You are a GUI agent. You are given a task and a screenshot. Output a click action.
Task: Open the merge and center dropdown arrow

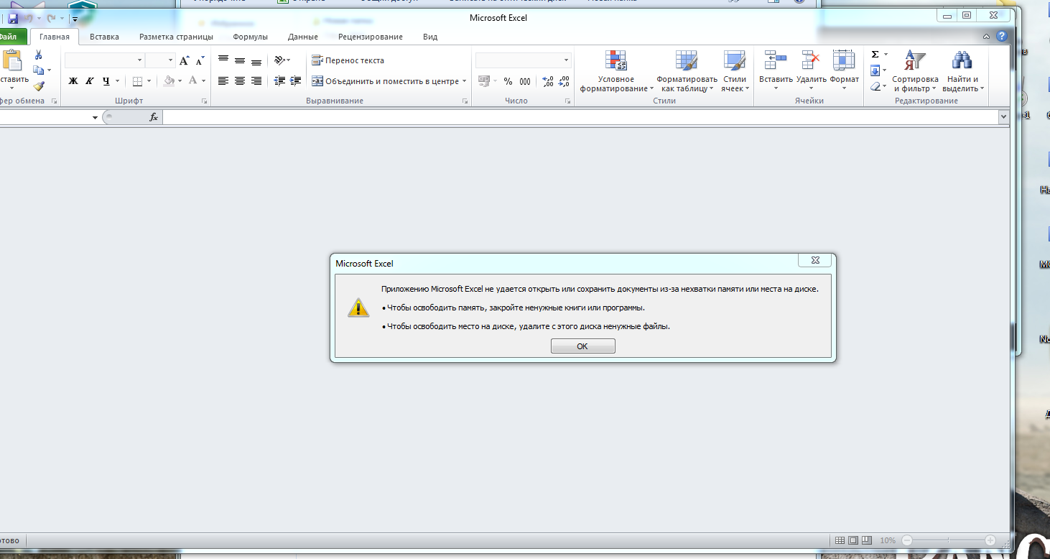click(x=465, y=81)
